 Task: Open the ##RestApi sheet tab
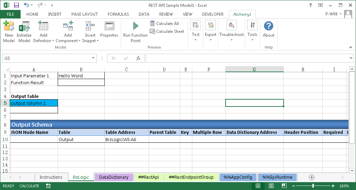click(x=149, y=177)
